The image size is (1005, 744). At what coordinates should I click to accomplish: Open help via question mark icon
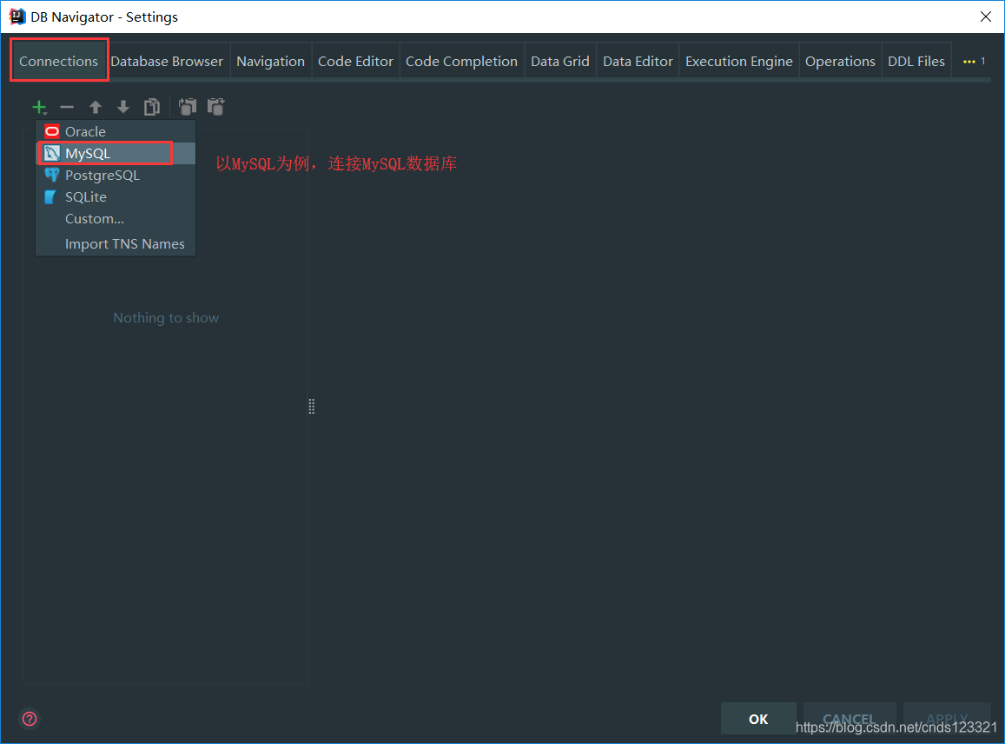30,718
